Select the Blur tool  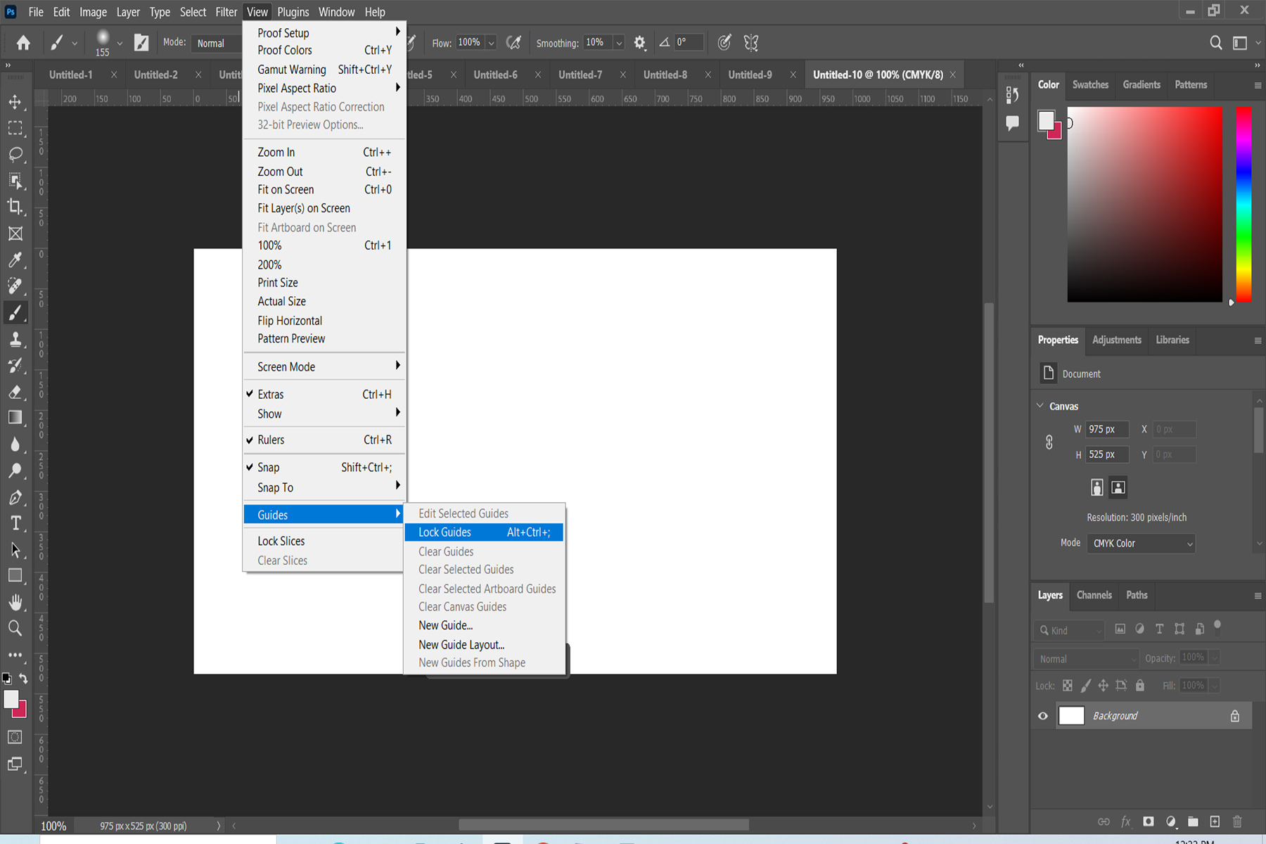tap(15, 444)
